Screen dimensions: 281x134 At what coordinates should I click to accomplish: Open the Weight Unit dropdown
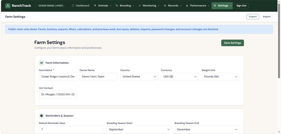point(220,77)
